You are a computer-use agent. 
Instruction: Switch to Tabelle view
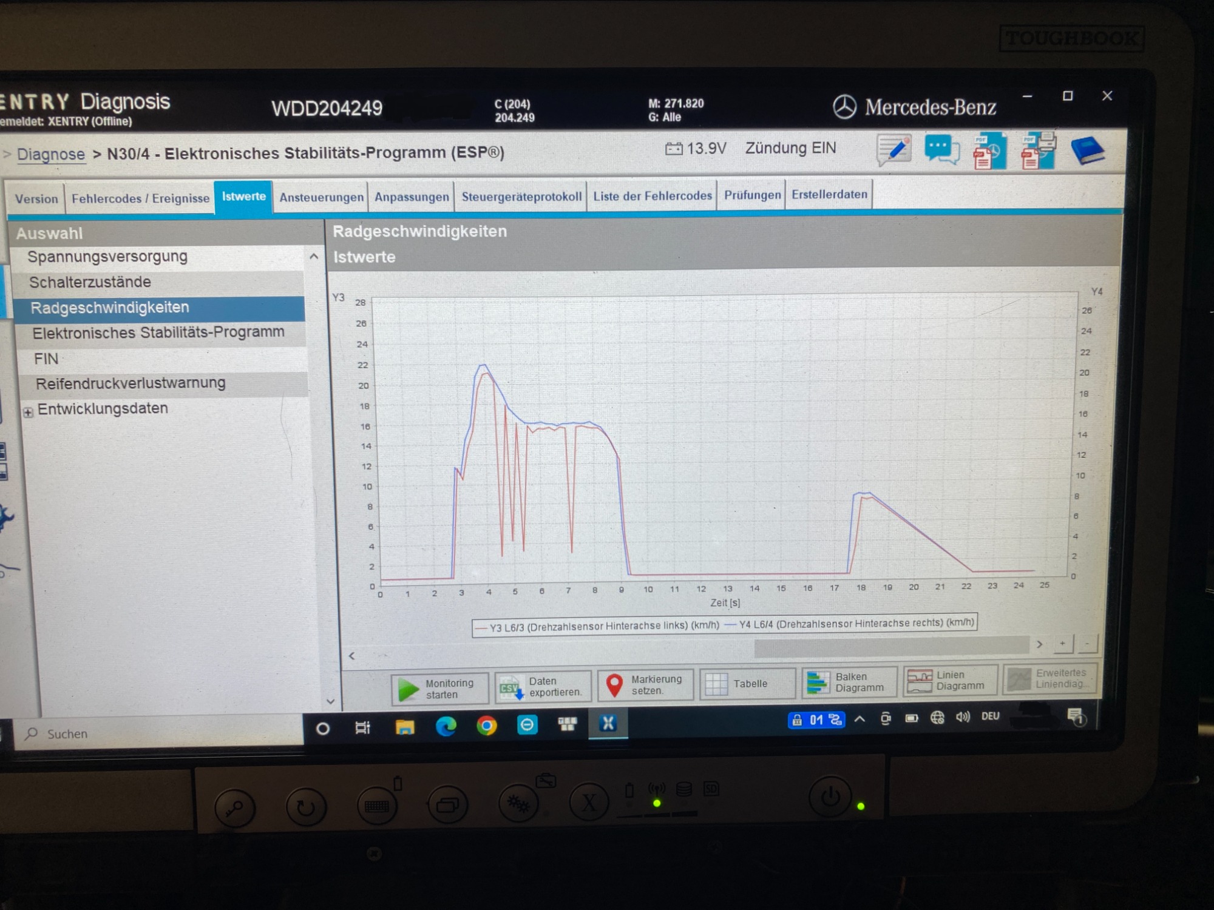coord(747,684)
